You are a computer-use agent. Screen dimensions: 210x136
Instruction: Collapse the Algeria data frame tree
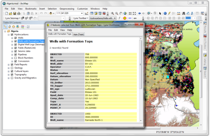click(x=5, y=31)
